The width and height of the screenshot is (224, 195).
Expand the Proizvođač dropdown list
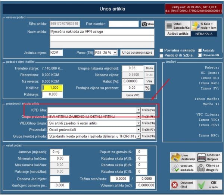[x=138, y=130]
